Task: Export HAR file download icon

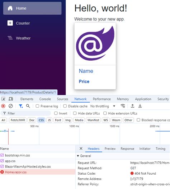Action: [x=140, y=106]
